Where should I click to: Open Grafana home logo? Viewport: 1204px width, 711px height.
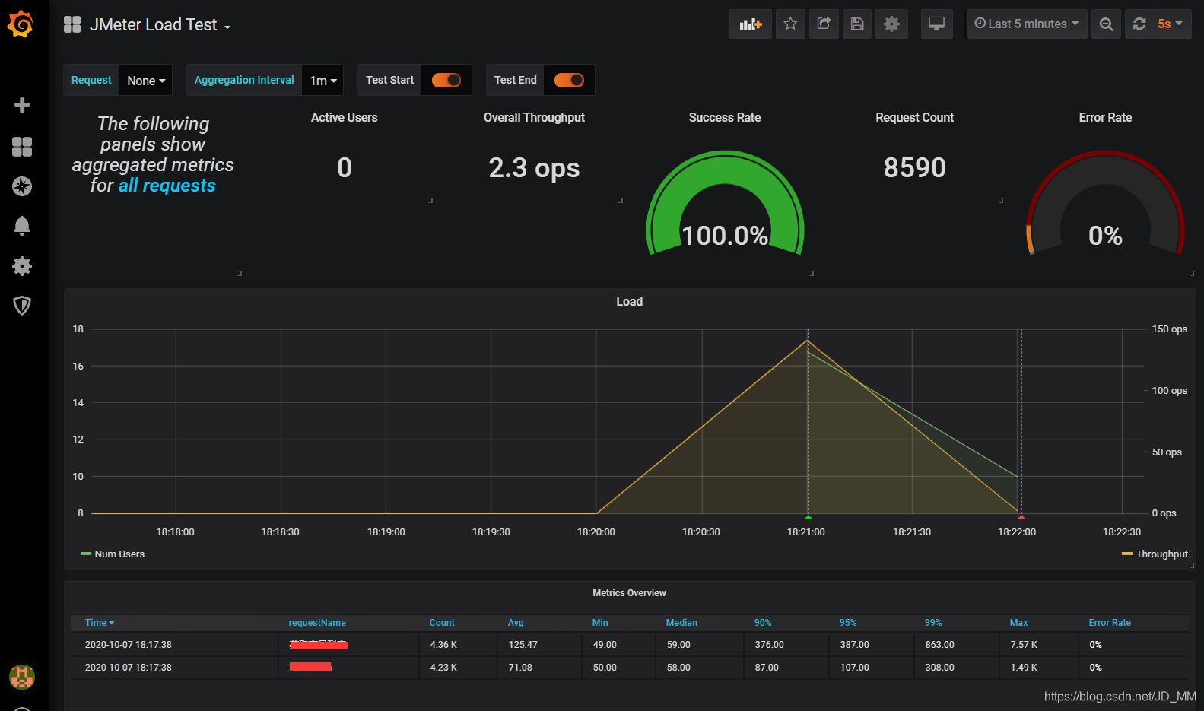click(x=21, y=24)
